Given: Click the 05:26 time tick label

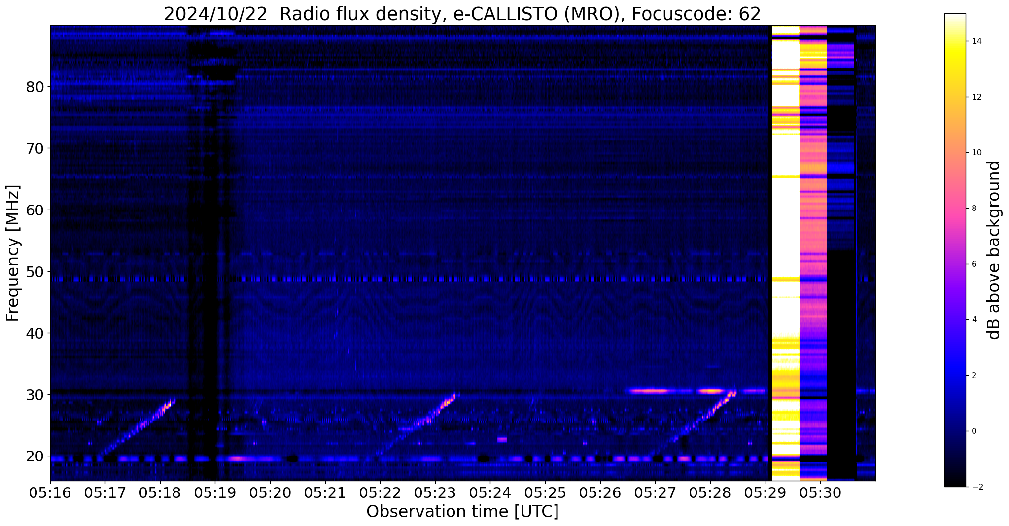Looking at the screenshot, I should 600,493.
